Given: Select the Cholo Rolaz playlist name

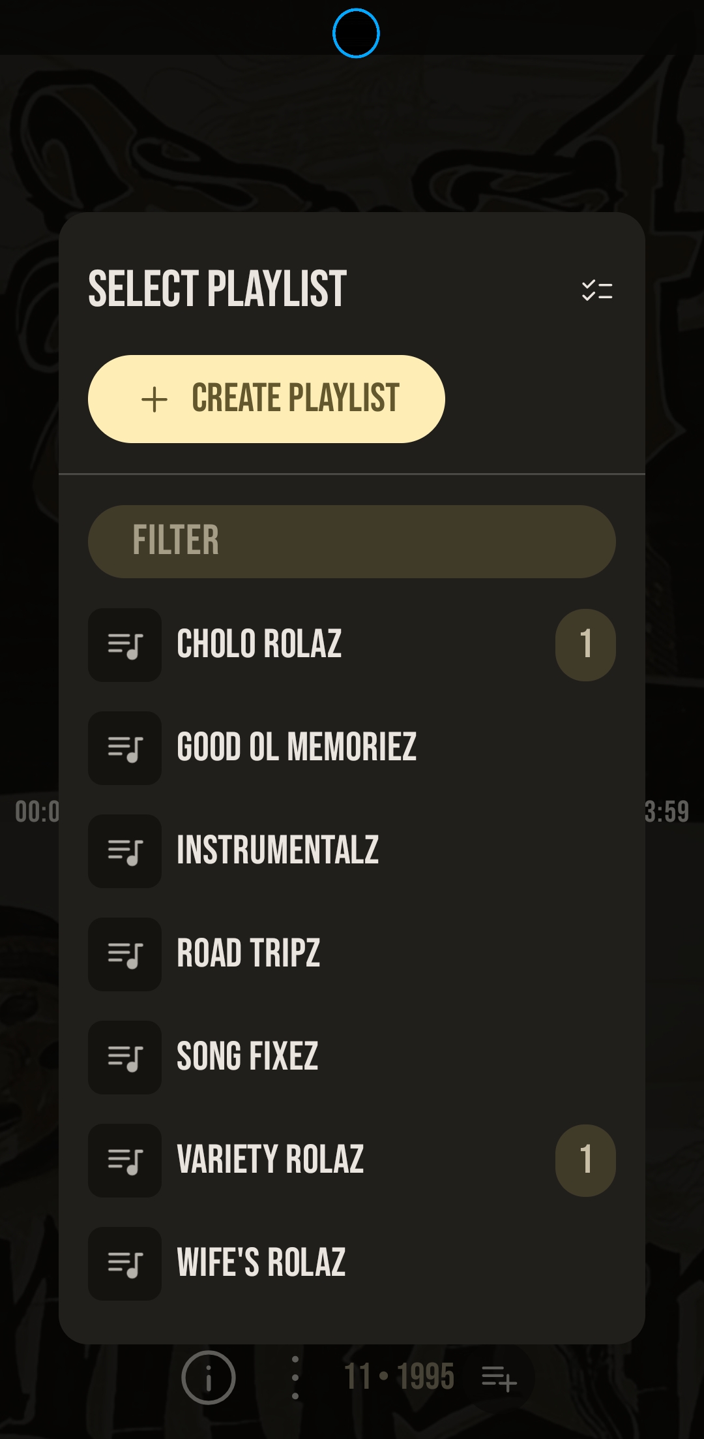Looking at the screenshot, I should tap(259, 644).
